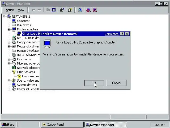Click the Back arrow in the toolbar
Viewport: 170px width, 128px height.
[33, 10]
